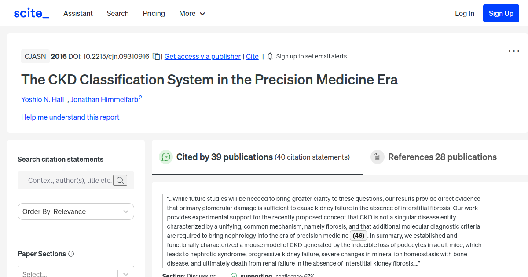Click the green supporting check icon
Viewport: 528px width, 277px height.
pyautogui.click(x=233, y=275)
